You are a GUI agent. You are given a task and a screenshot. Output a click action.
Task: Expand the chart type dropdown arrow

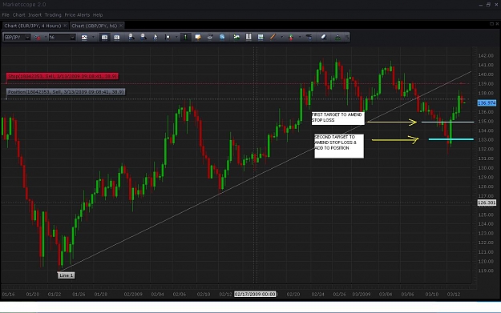point(93,38)
